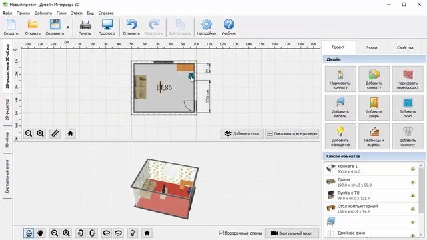This screenshot has height=240, width=427.
Task: Zoom out in the 2D plan editor
Action: pos(29,133)
